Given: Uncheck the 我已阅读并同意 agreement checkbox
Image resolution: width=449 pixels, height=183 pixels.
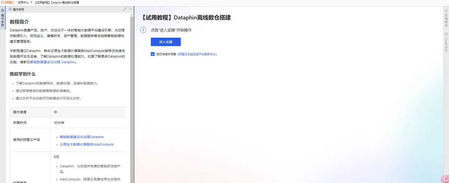Looking at the screenshot, I should (x=153, y=54).
